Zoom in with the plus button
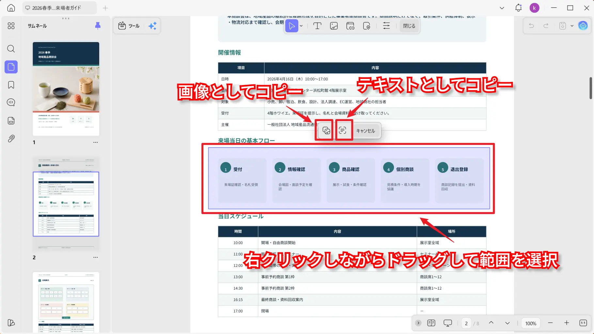Image resolution: width=594 pixels, height=334 pixels. tap(567, 323)
